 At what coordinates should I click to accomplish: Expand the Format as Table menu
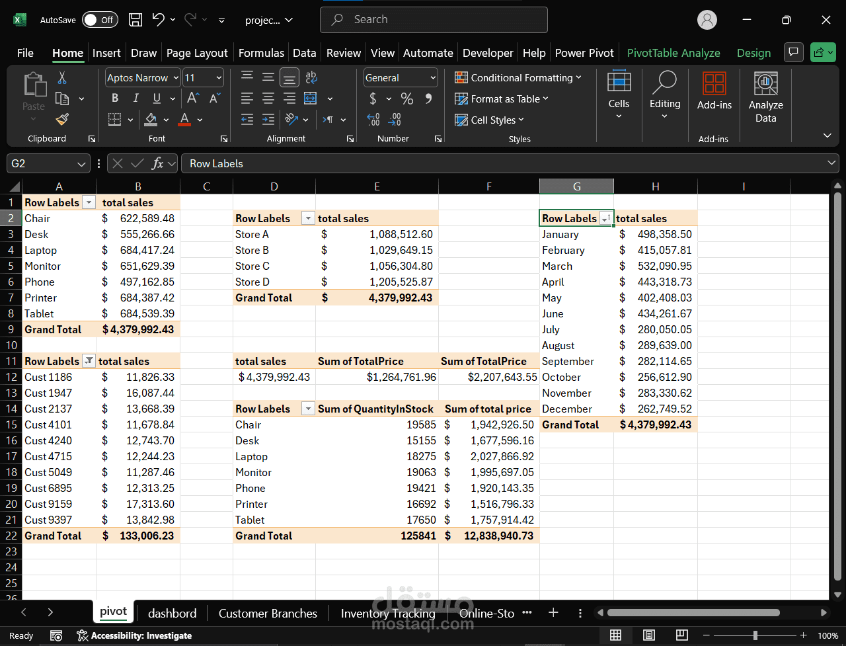point(502,99)
